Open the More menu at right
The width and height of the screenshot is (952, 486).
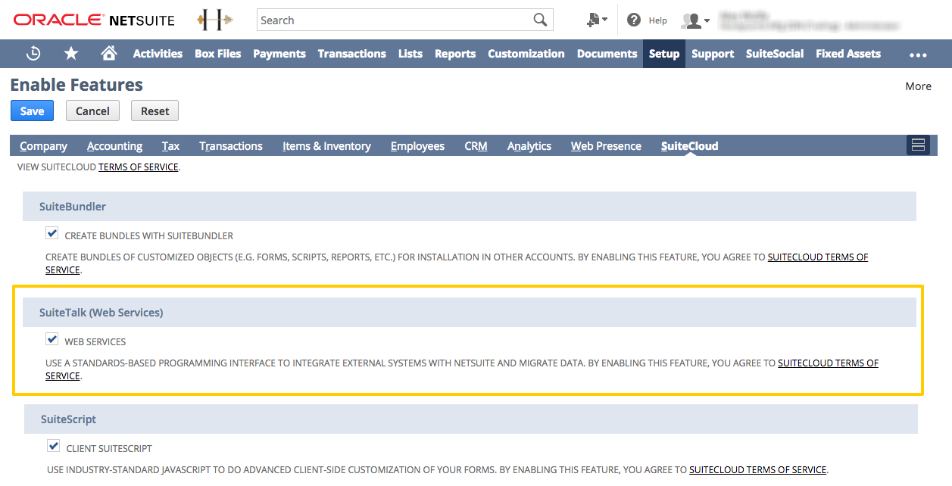pos(918,86)
